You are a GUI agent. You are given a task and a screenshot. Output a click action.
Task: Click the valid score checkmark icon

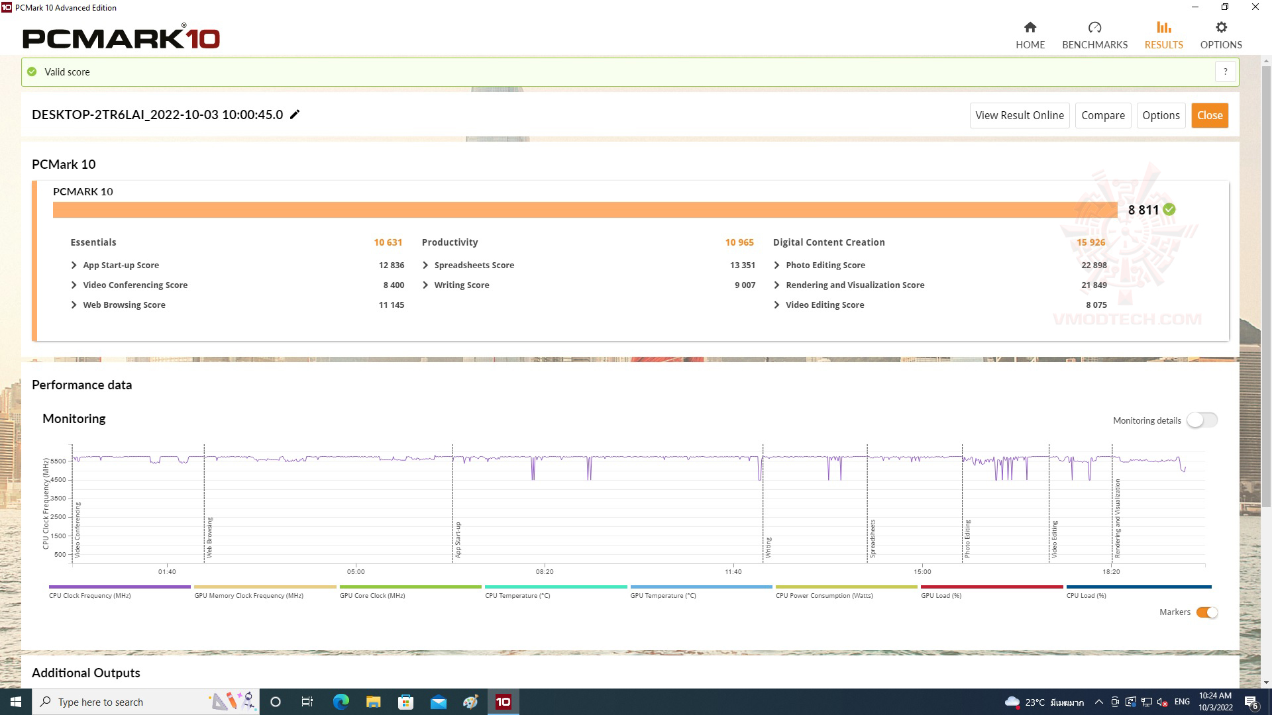[32, 71]
